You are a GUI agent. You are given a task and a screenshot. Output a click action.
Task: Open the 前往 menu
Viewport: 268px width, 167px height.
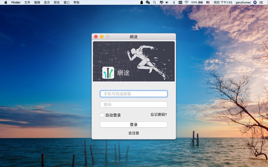pos(57,2)
